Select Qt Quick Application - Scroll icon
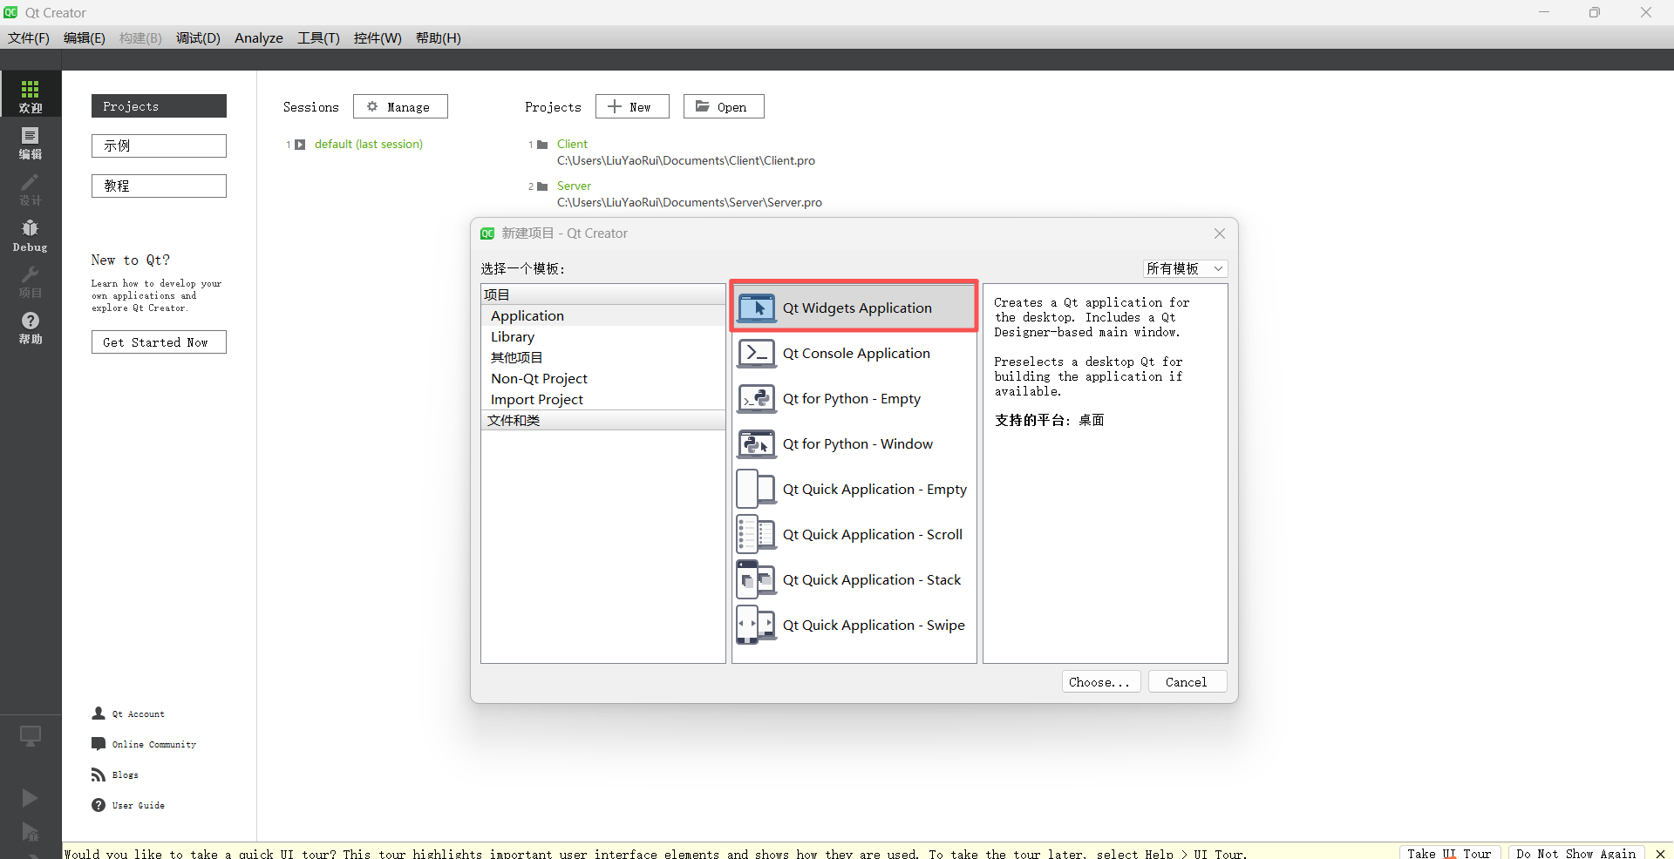Image resolution: width=1674 pixels, height=859 pixels. [x=756, y=534]
